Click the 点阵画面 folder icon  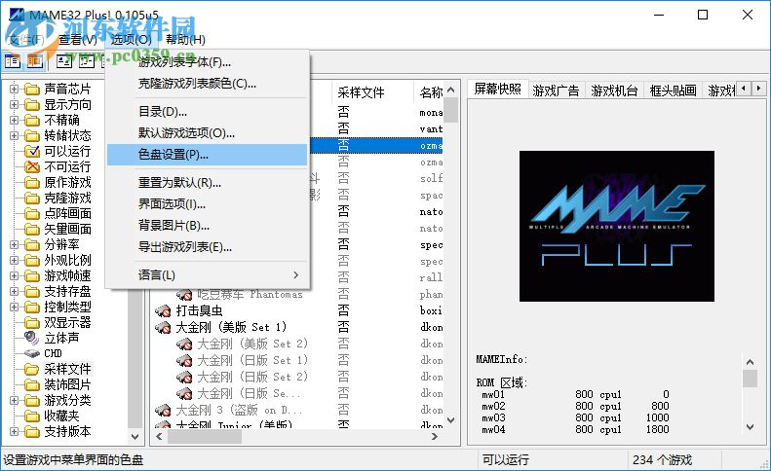(32, 214)
